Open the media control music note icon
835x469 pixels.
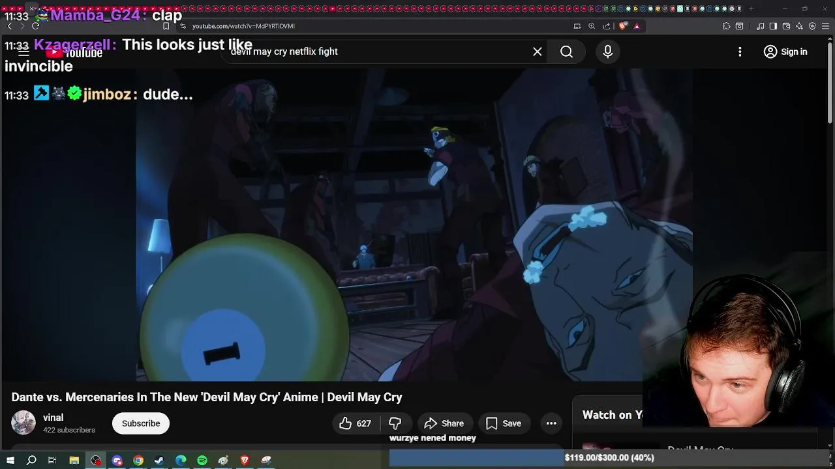[761, 26]
